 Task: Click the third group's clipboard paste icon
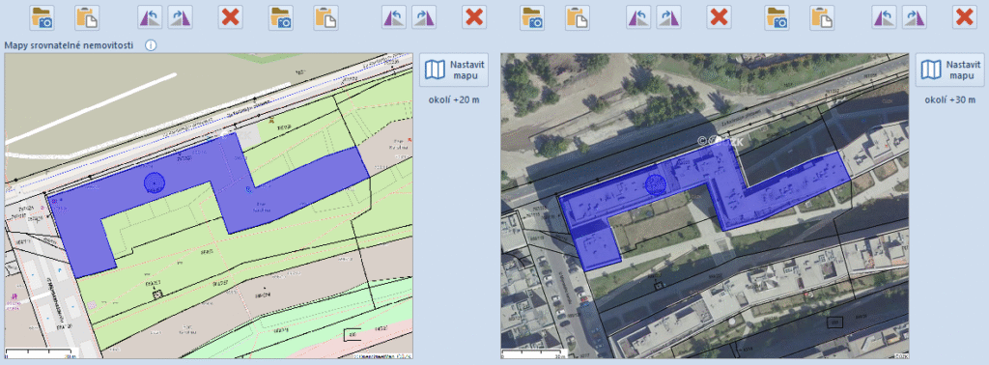578,17
